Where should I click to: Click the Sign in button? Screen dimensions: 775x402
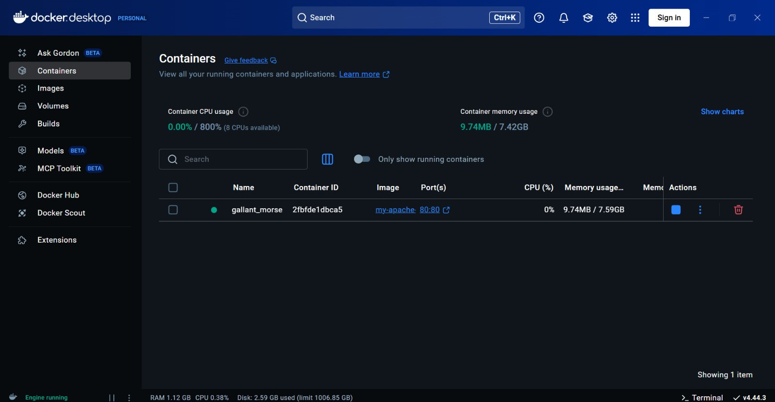pos(669,18)
